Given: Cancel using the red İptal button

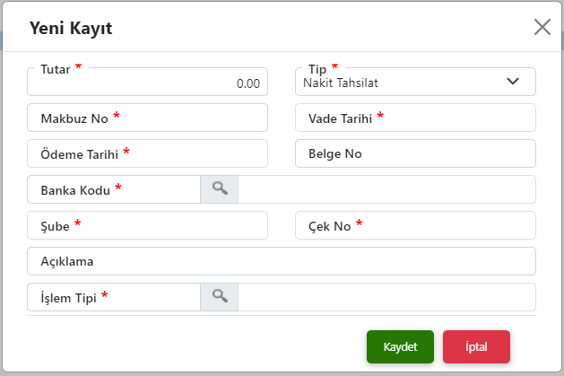Looking at the screenshot, I should point(476,347).
